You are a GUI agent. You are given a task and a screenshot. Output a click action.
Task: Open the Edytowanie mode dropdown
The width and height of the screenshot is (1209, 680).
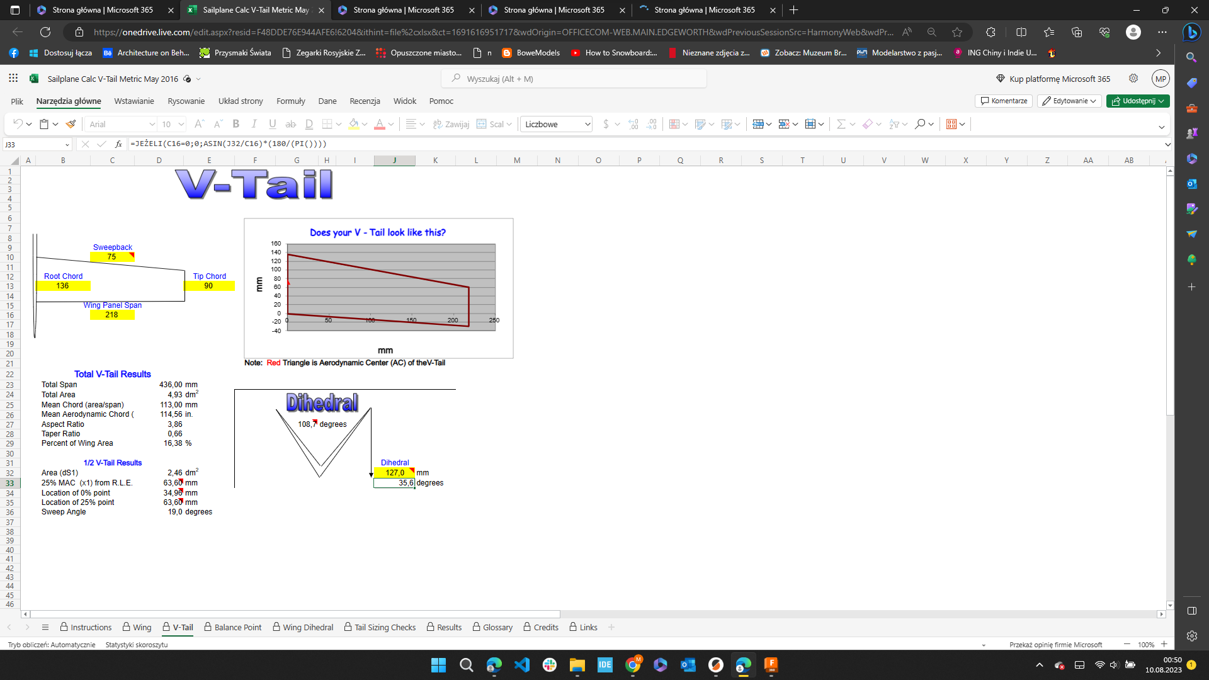pyautogui.click(x=1069, y=101)
